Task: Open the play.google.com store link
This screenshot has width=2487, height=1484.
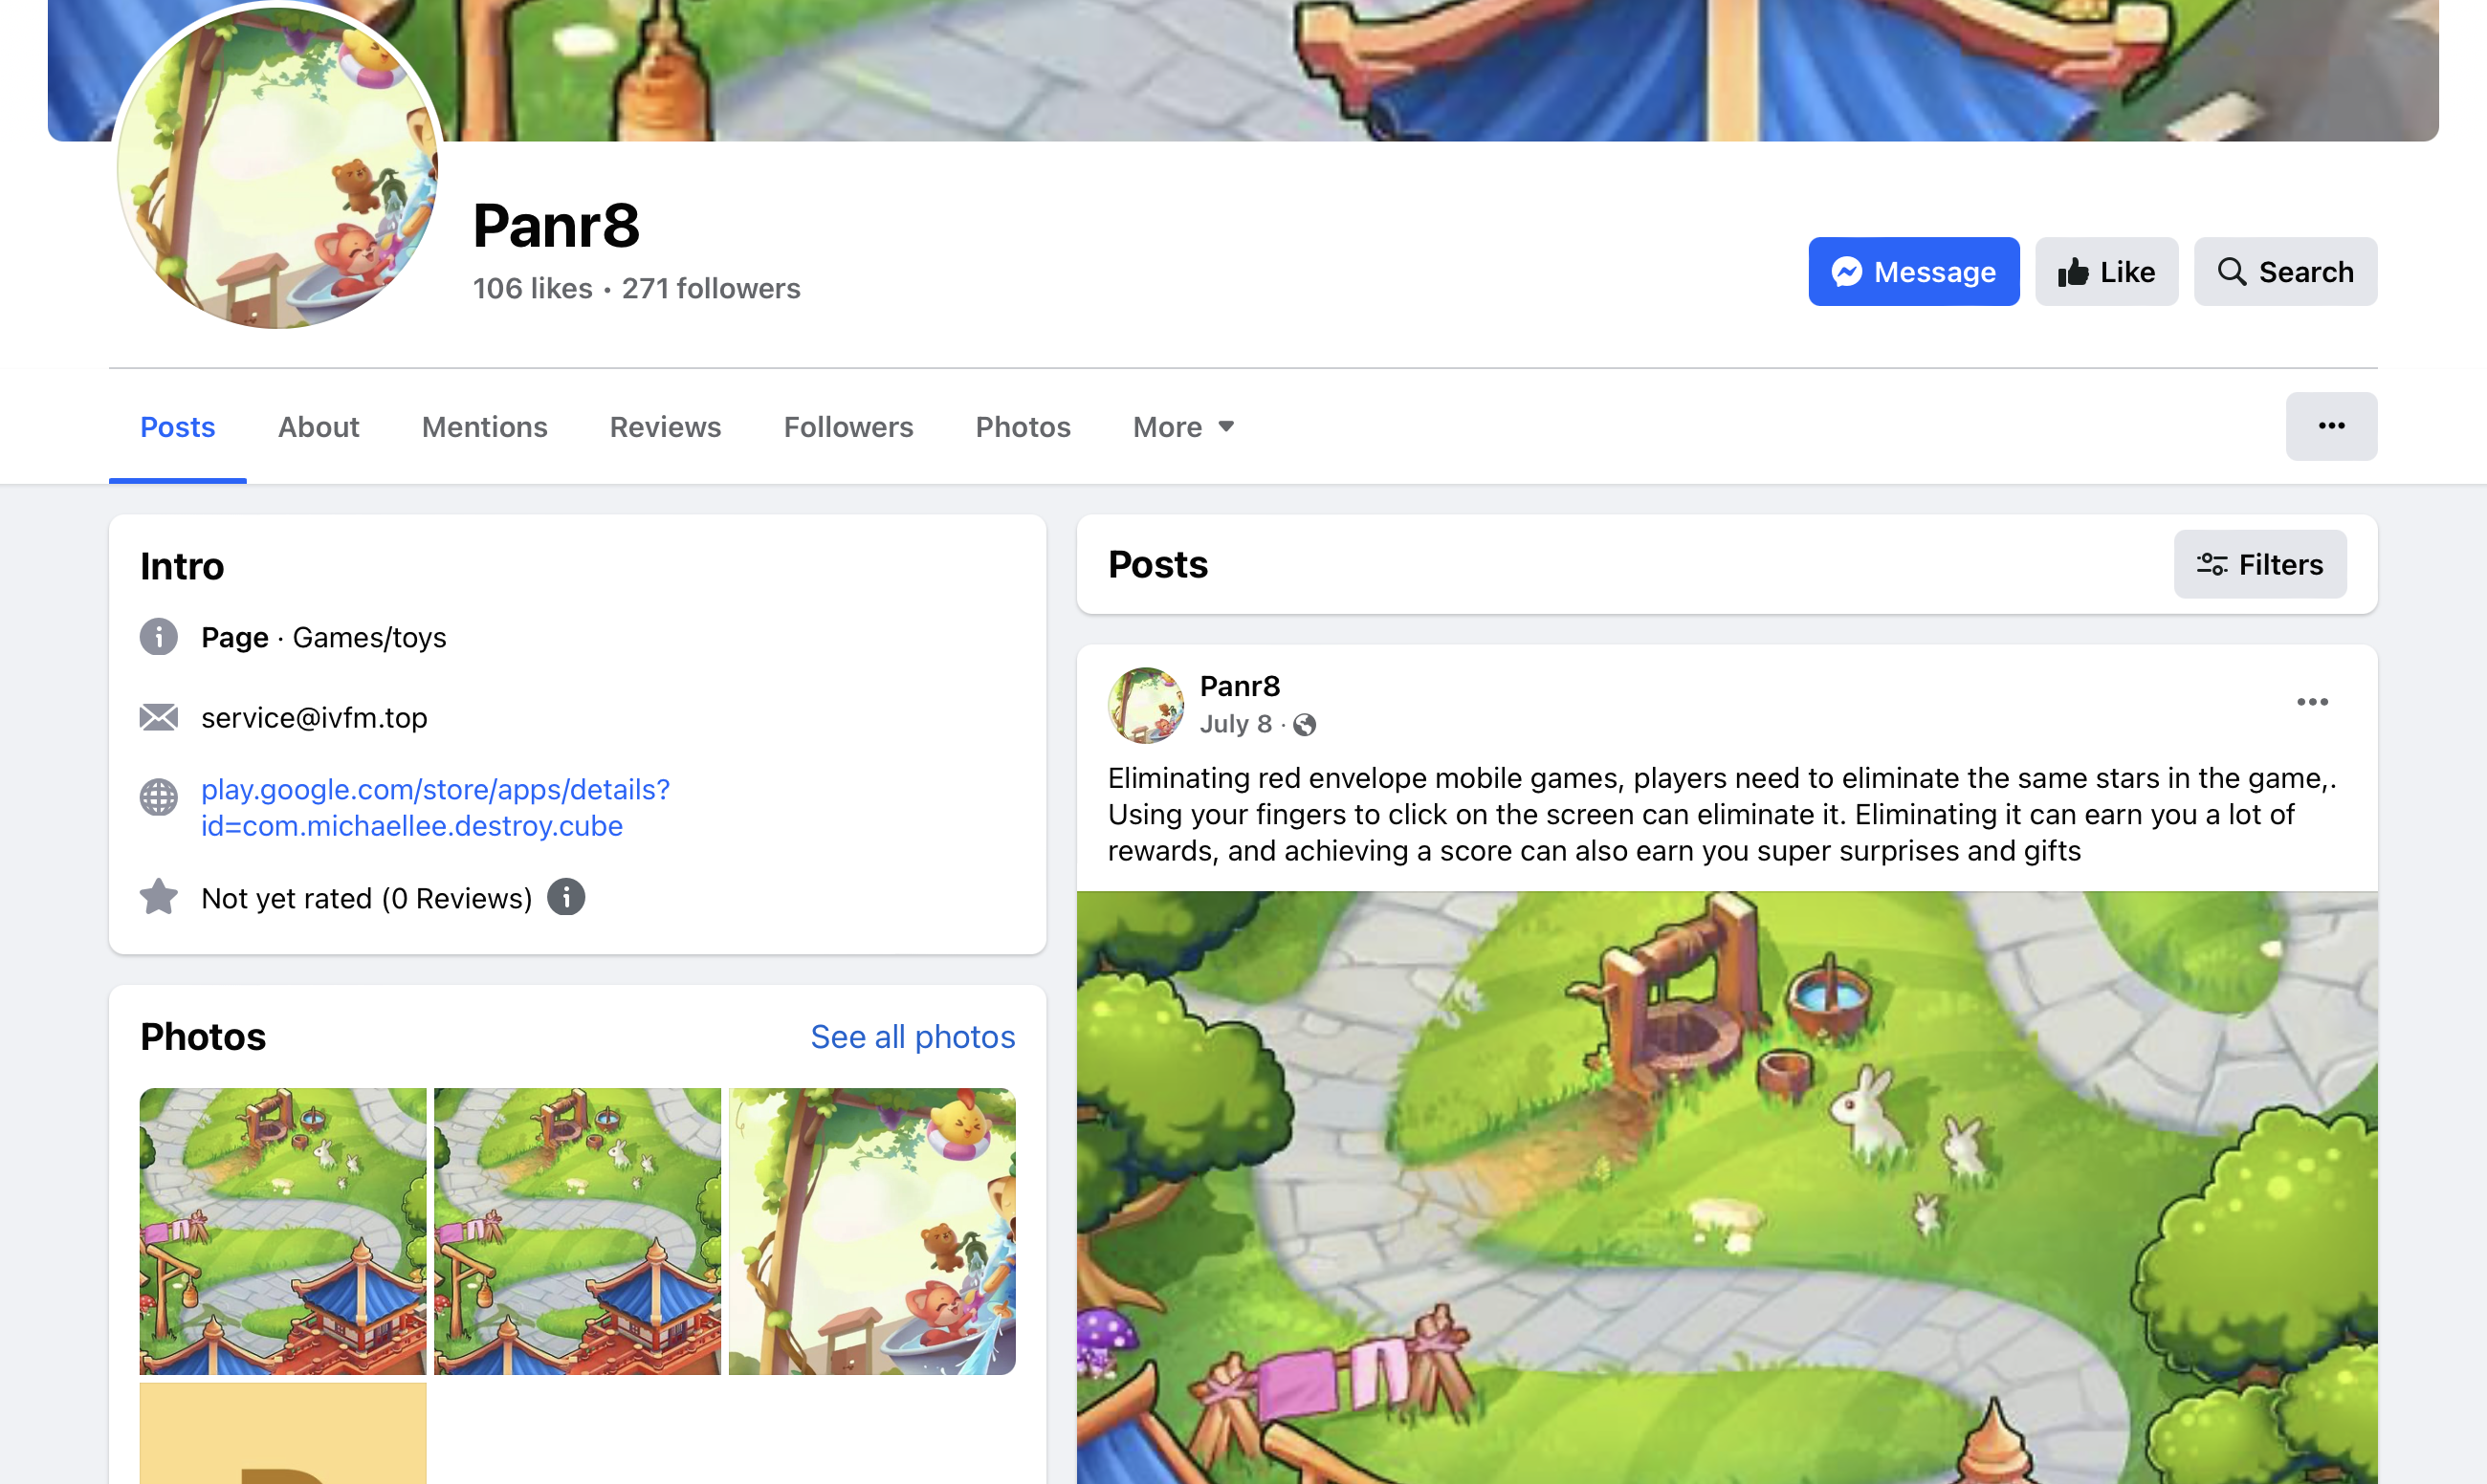Action: point(435,807)
